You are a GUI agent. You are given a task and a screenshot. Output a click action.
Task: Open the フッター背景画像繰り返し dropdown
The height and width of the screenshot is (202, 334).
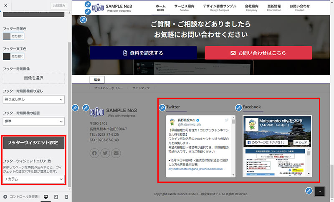(34, 100)
